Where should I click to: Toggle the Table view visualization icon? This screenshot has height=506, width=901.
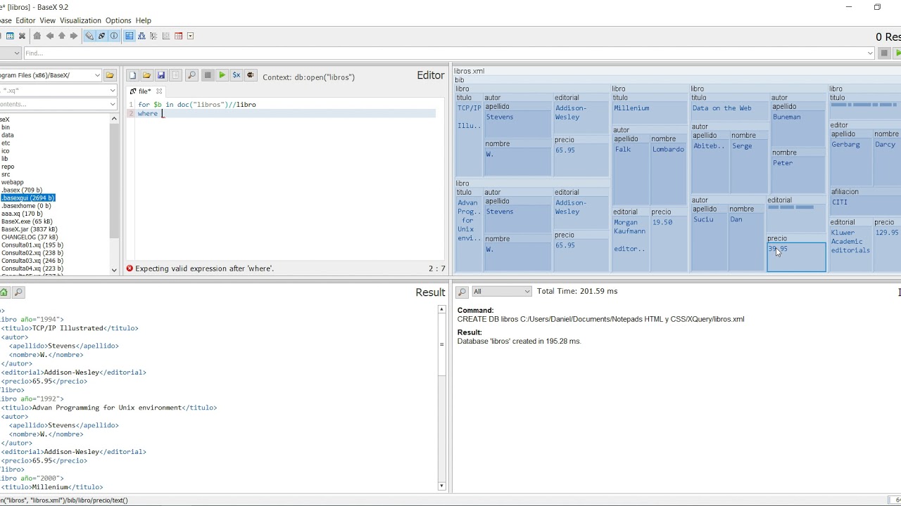click(x=178, y=36)
